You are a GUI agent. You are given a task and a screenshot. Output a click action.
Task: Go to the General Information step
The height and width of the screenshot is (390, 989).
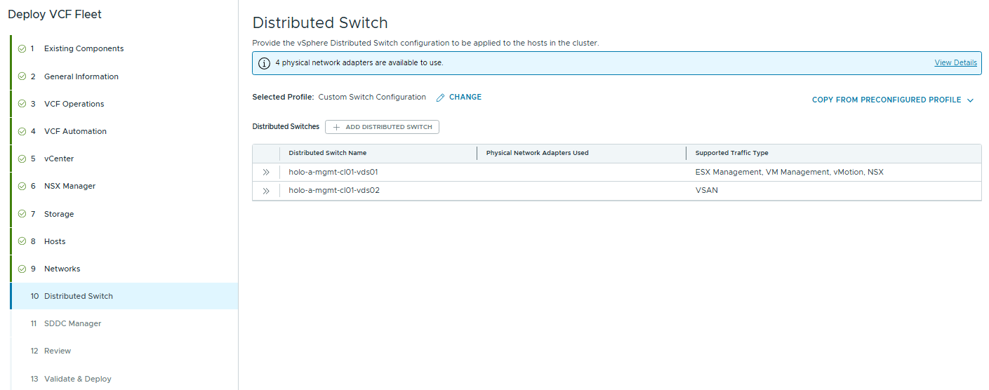click(x=81, y=76)
